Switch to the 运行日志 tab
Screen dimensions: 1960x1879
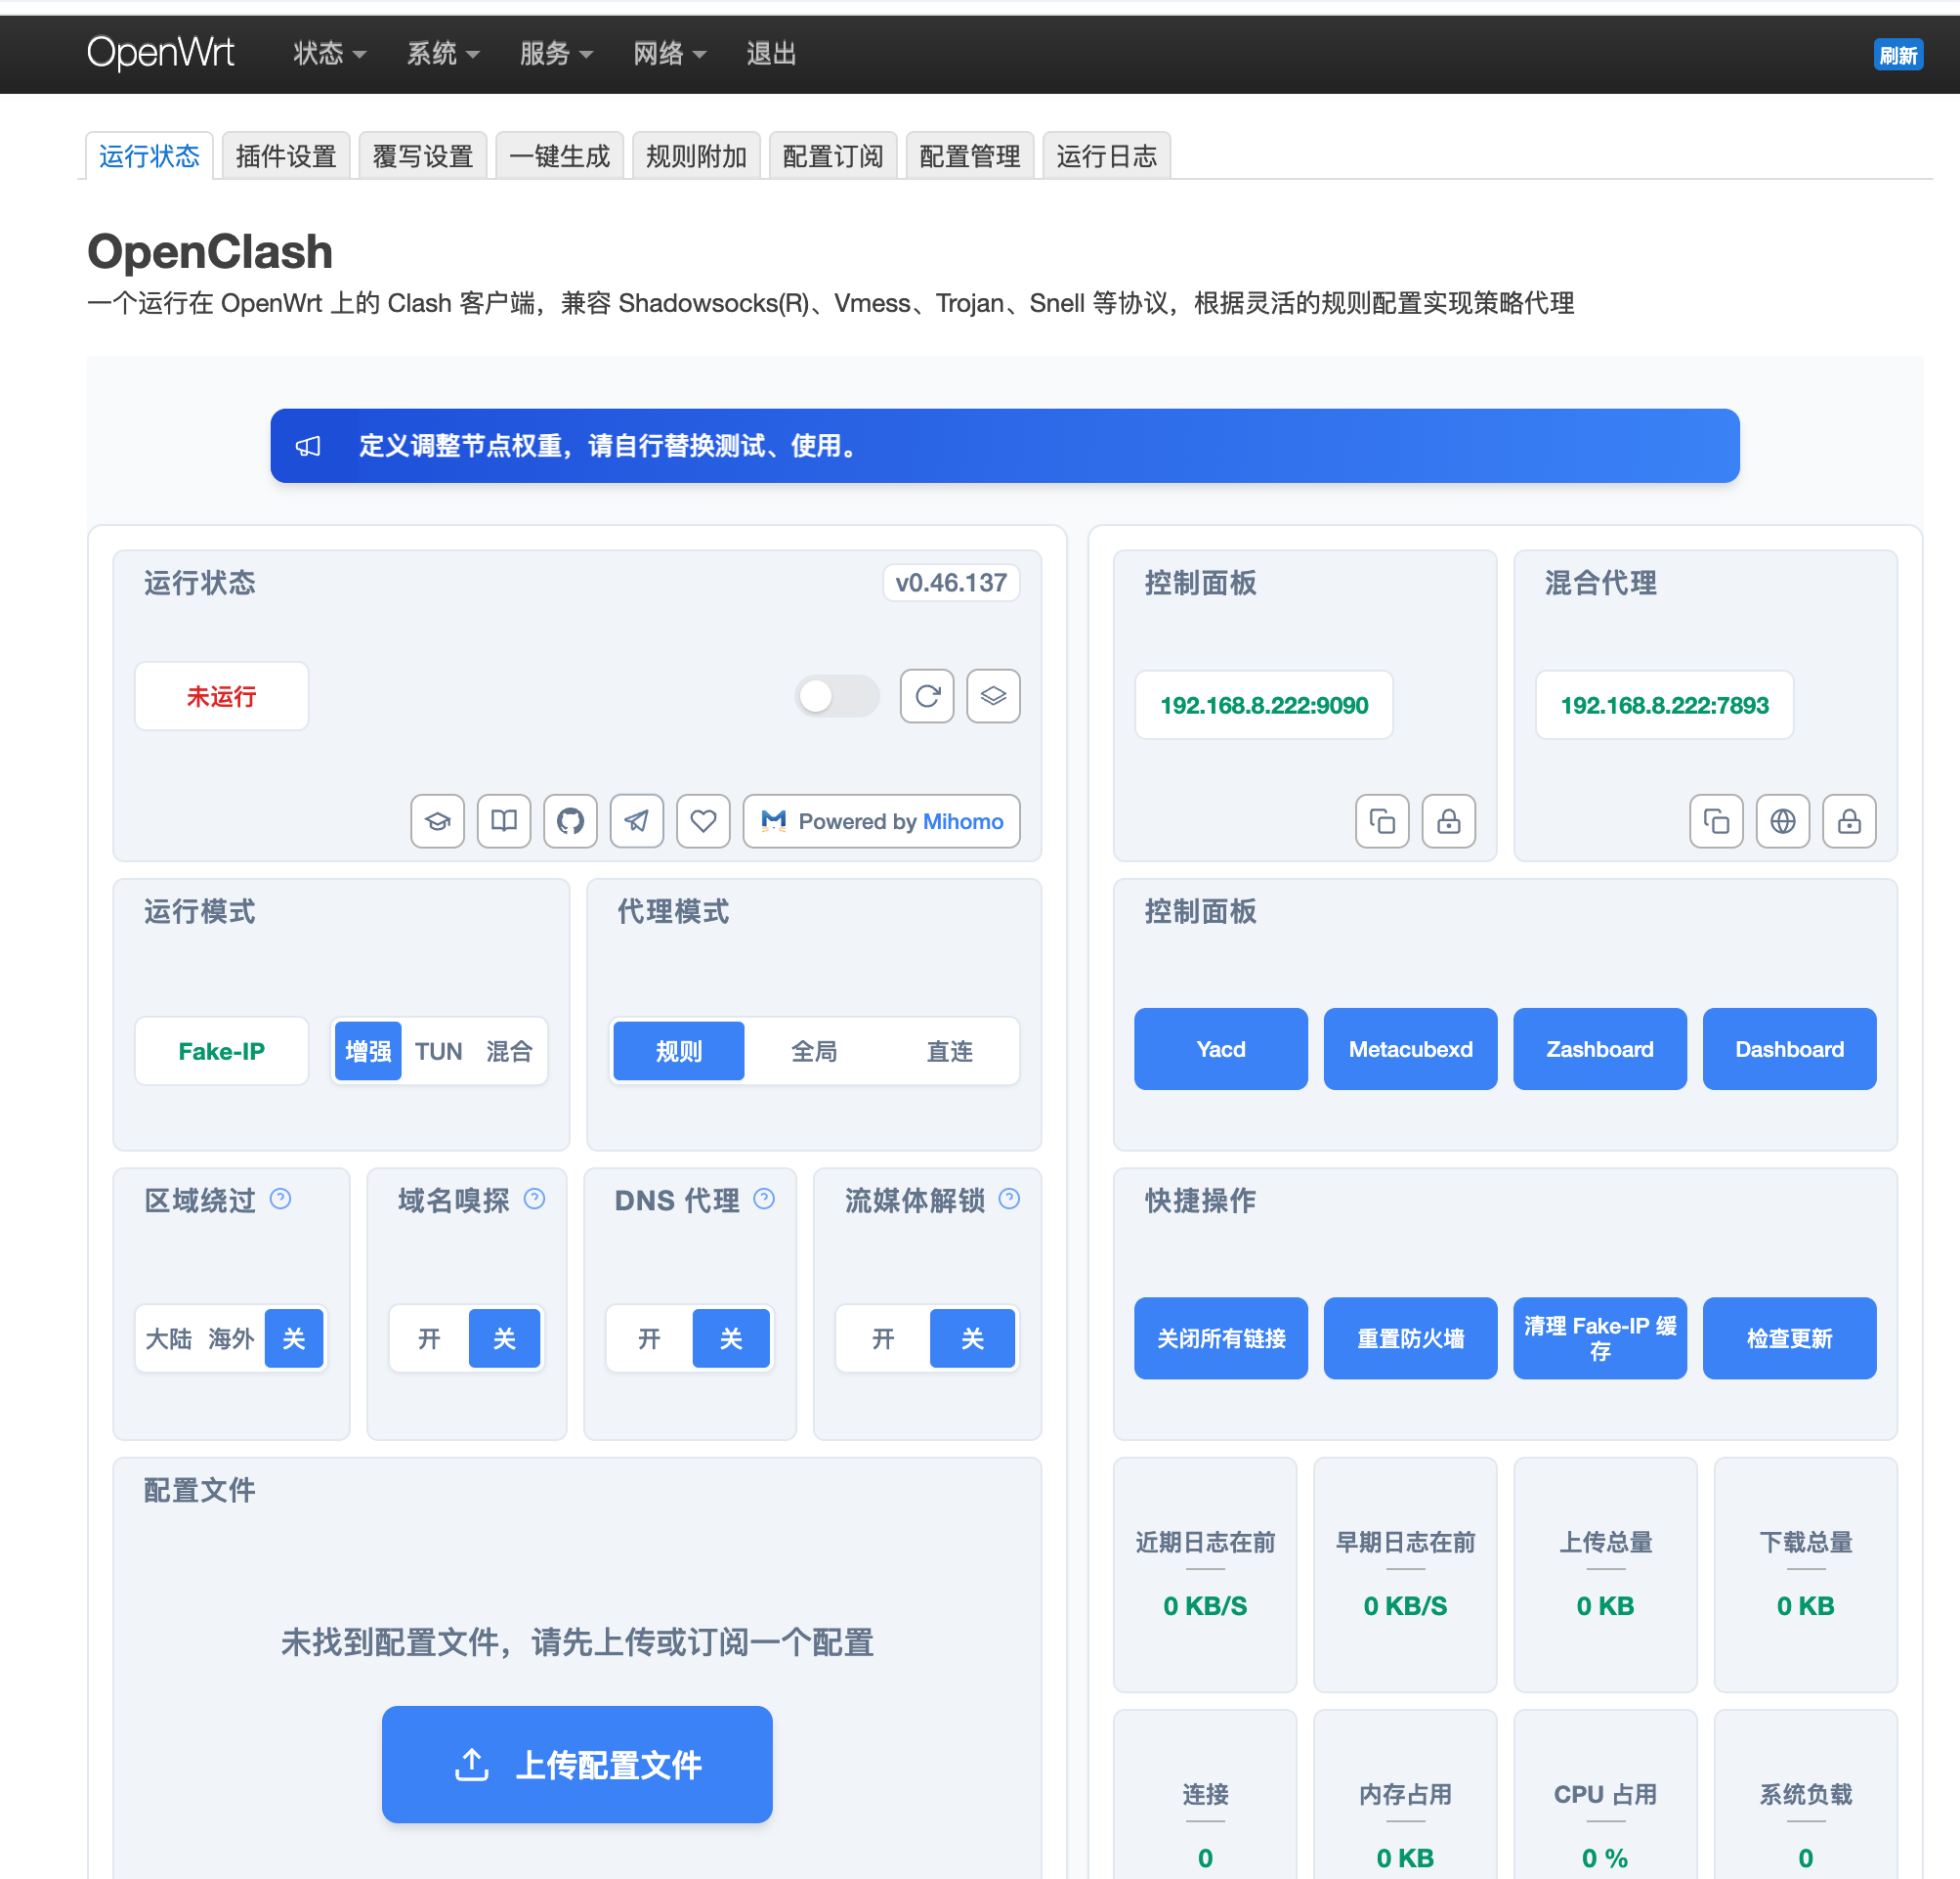pos(1107,156)
